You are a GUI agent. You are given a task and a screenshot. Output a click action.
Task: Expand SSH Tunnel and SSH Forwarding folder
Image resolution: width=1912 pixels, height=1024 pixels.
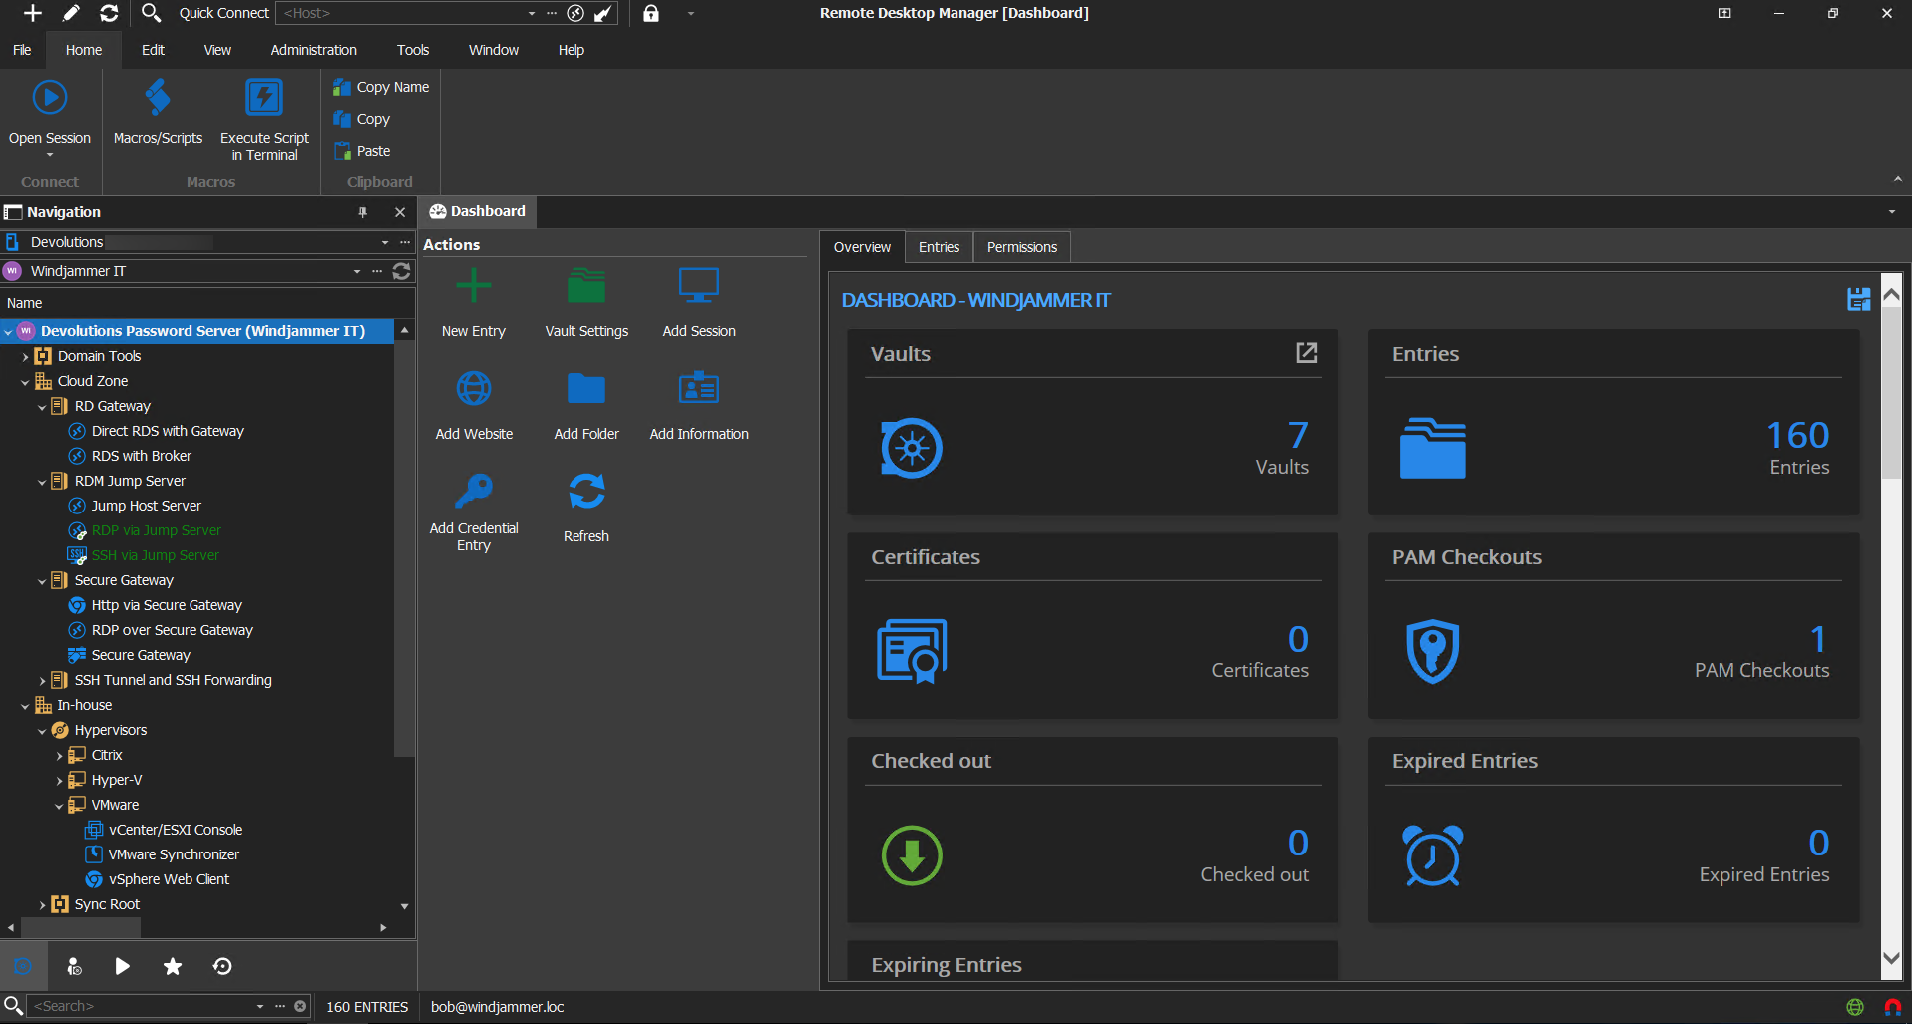coord(42,681)
